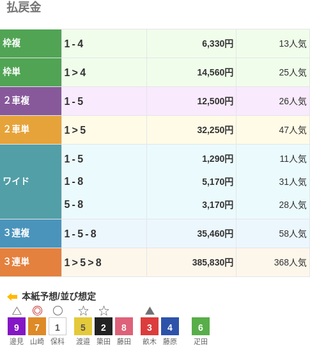Click the 3連単 row label
This screenshot has width=310, height=357.
(31, 262)
